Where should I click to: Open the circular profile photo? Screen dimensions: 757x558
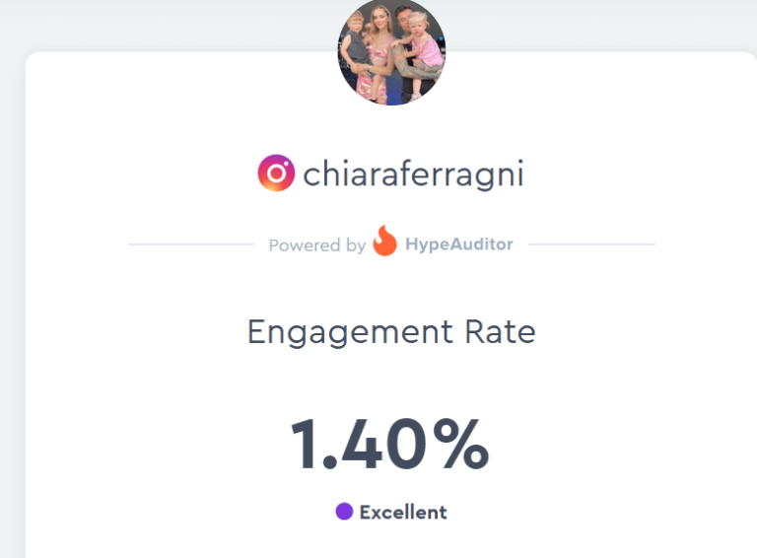point(391,51)
